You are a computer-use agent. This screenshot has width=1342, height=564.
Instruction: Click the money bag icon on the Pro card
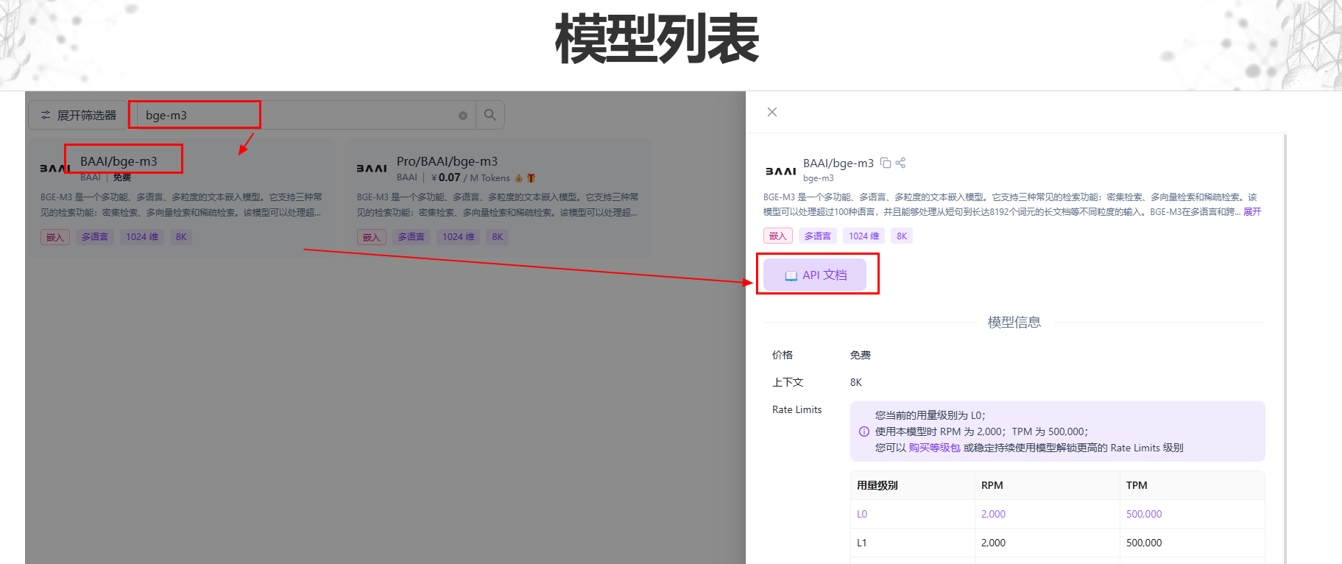pyautogui.click(x=519, y=177)
